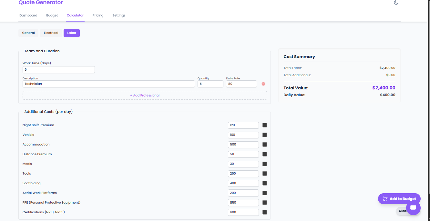Screen dimensions: 430x221
Task: Click the PPE (Personal Protective Equipment) label
Action: 51,203
